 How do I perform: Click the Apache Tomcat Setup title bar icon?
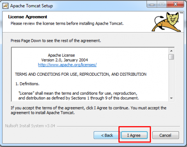coord(6,6)
